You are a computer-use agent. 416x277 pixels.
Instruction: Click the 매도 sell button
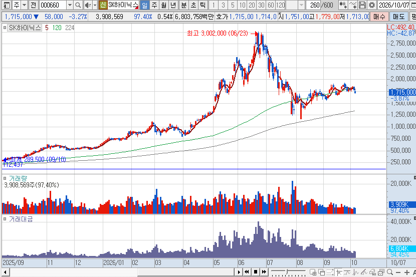(x=399, y=17)
